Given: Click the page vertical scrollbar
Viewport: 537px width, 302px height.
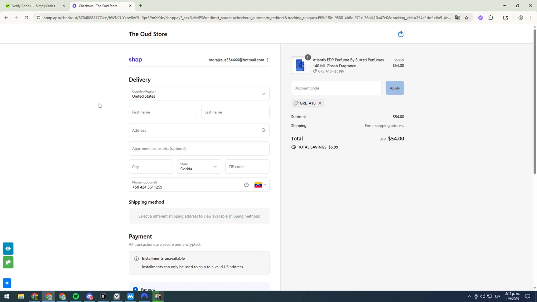Looking at the screenshot, I should pos(535,101).
